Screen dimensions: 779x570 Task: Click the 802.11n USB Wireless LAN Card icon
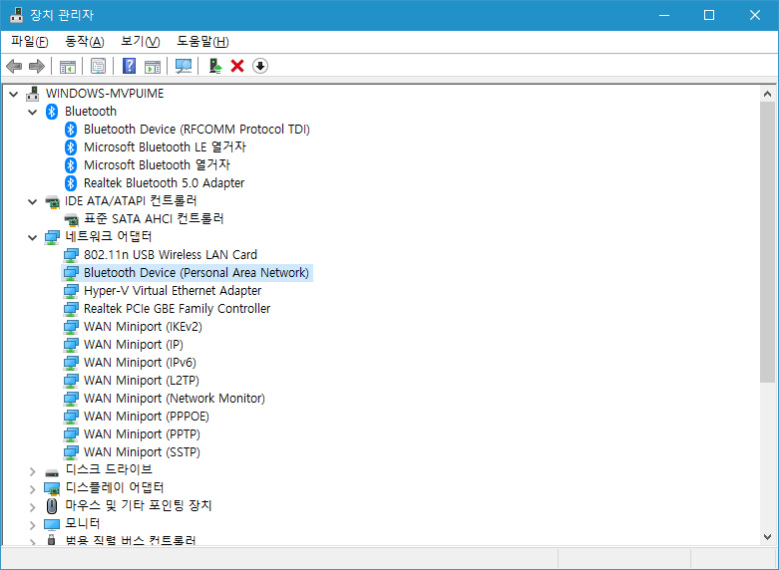click(71, 255)
